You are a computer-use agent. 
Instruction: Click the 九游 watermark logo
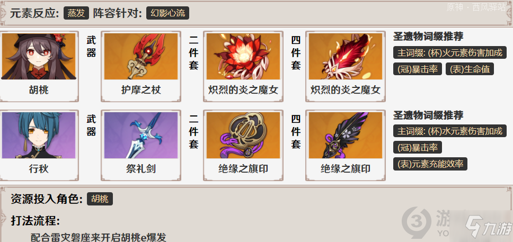(x=484, y=226)
